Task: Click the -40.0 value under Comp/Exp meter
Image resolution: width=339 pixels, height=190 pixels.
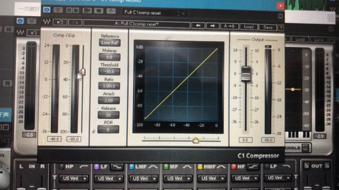Action: pos(54,139)
